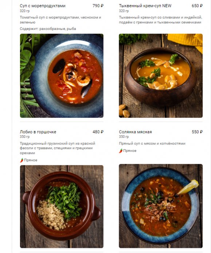This screenshot has height=253, width=211.
Task: Click the 650 ₽ price
Action: pyautogui.click(x=197, y=6)
